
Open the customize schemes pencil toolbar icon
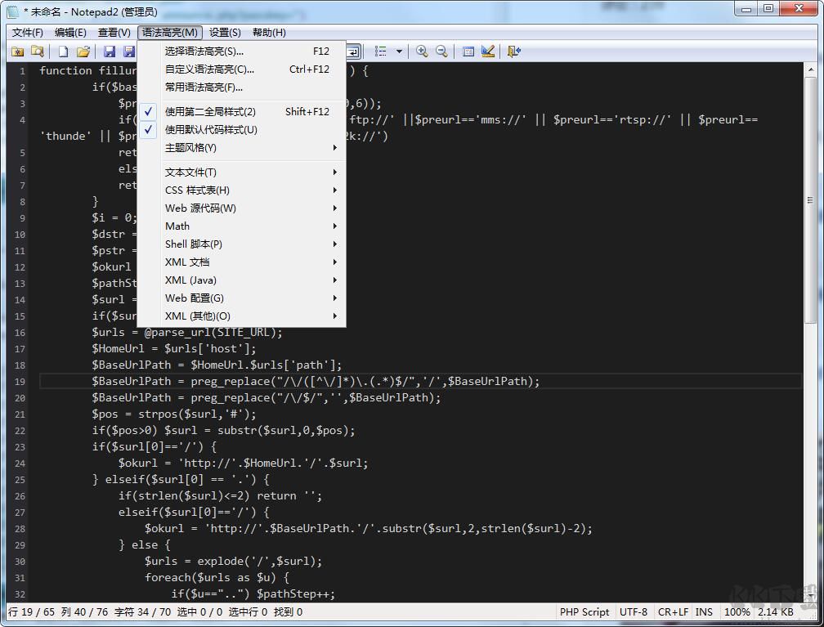coord(488,51)
